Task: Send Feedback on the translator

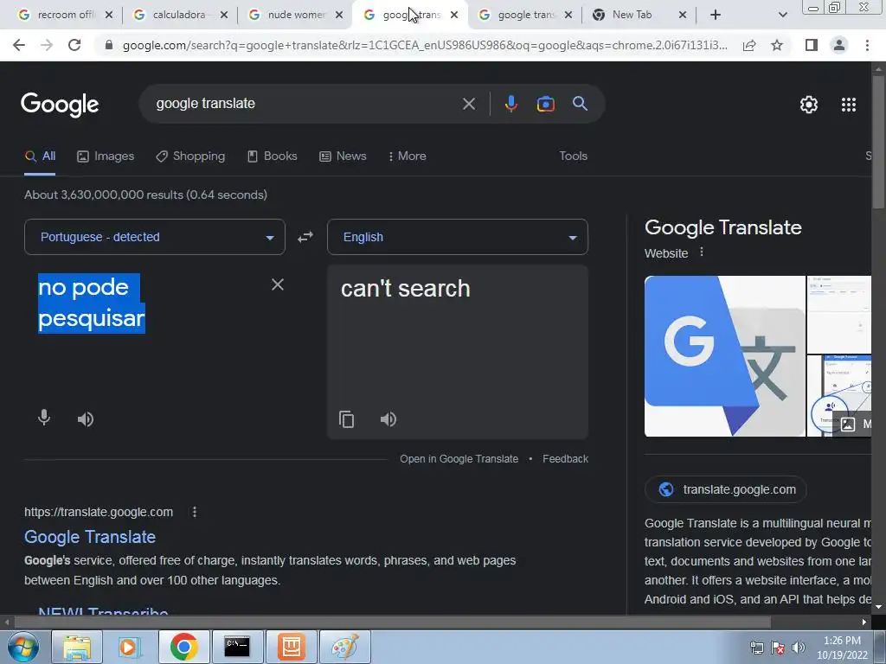Action: (x=565, y=459)
